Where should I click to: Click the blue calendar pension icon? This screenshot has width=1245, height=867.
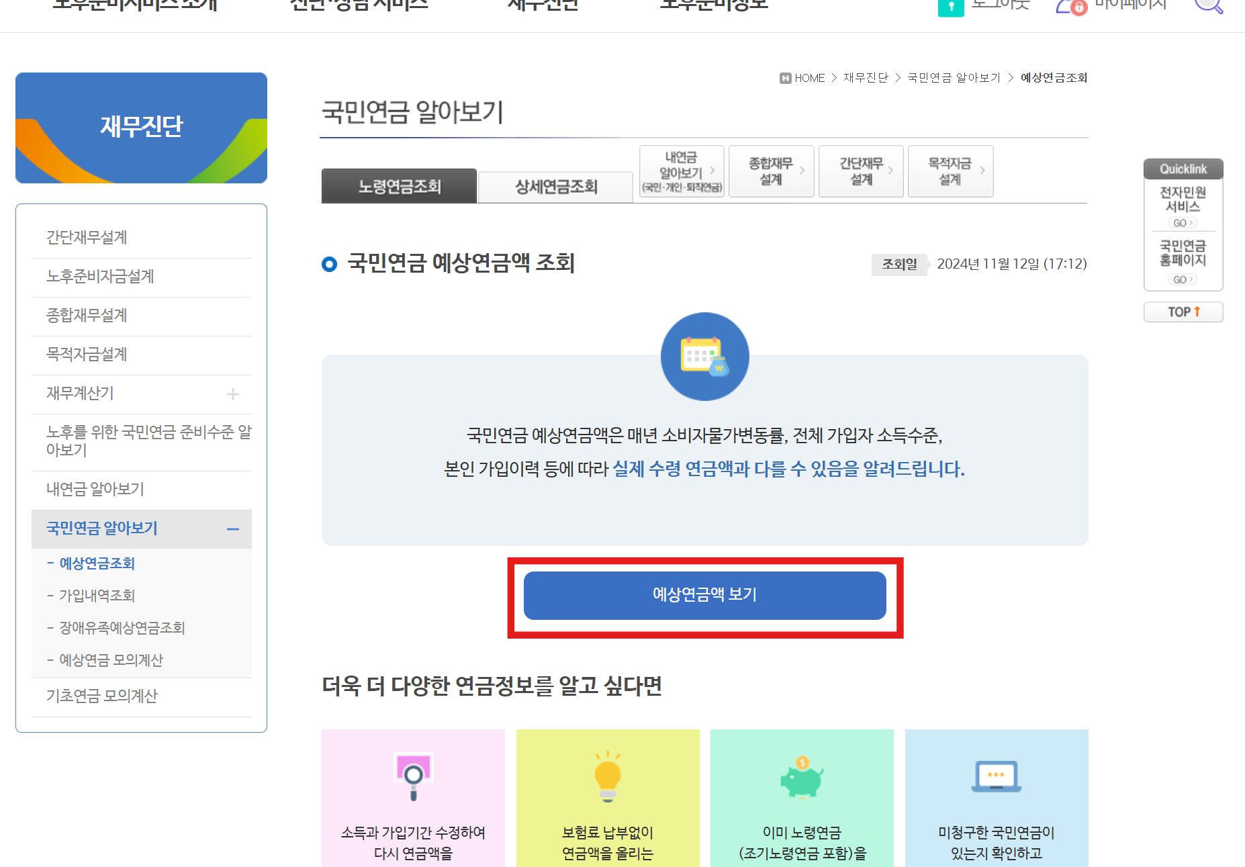tap(704, 357)
